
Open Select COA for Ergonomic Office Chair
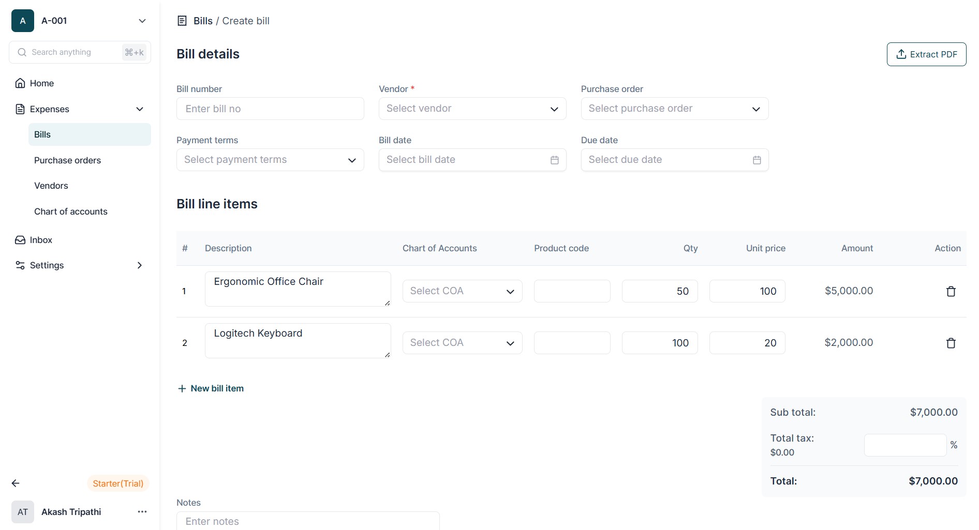click(462, 291)
